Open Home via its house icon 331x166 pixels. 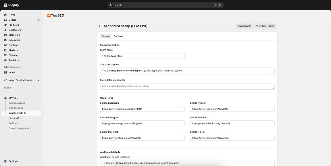pos(5,15)
